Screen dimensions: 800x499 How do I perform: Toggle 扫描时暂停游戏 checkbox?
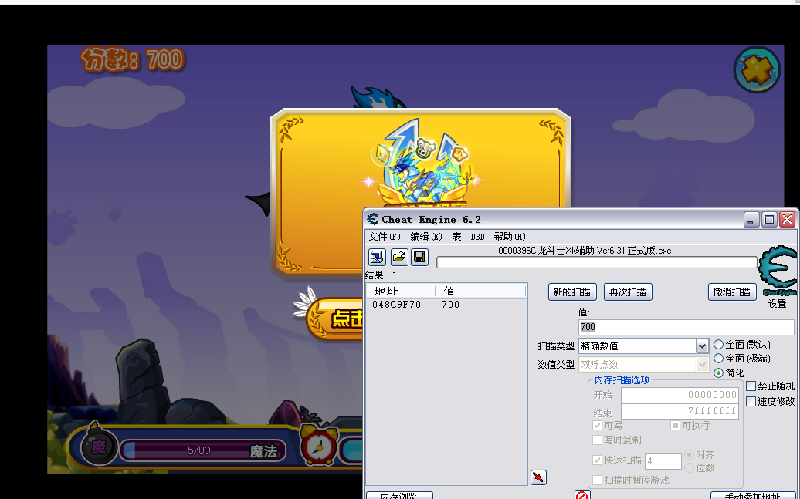tap(598, 480)
